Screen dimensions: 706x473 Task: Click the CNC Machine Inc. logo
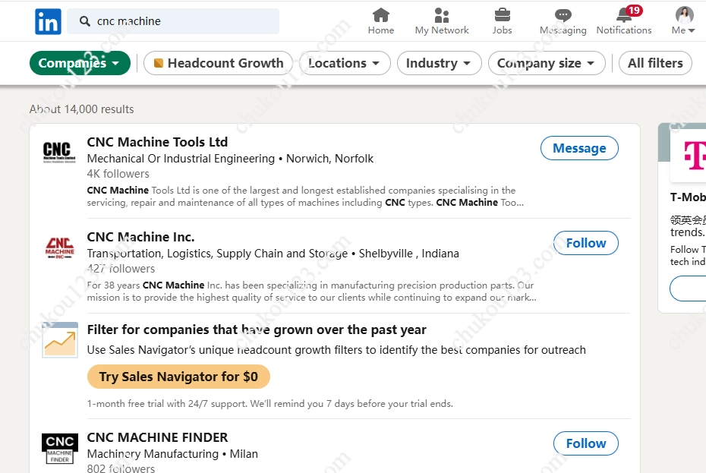[x=59, y=248]
